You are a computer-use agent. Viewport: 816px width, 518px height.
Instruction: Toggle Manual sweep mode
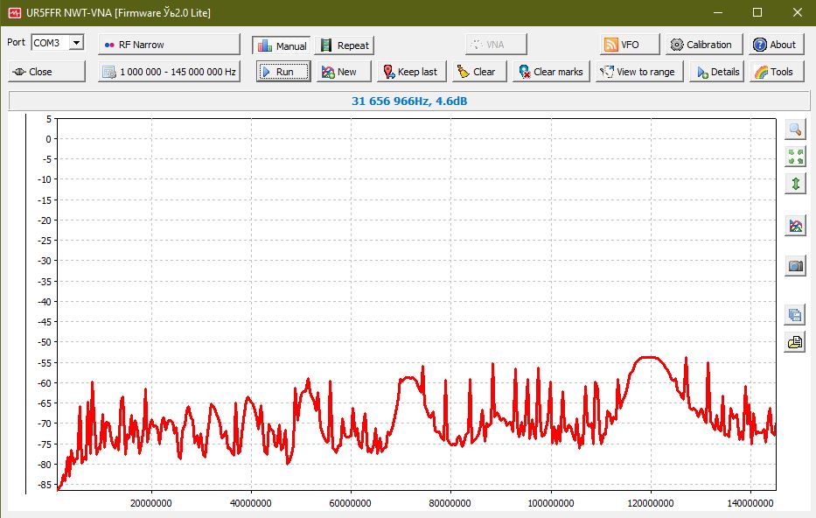point(282,45)
